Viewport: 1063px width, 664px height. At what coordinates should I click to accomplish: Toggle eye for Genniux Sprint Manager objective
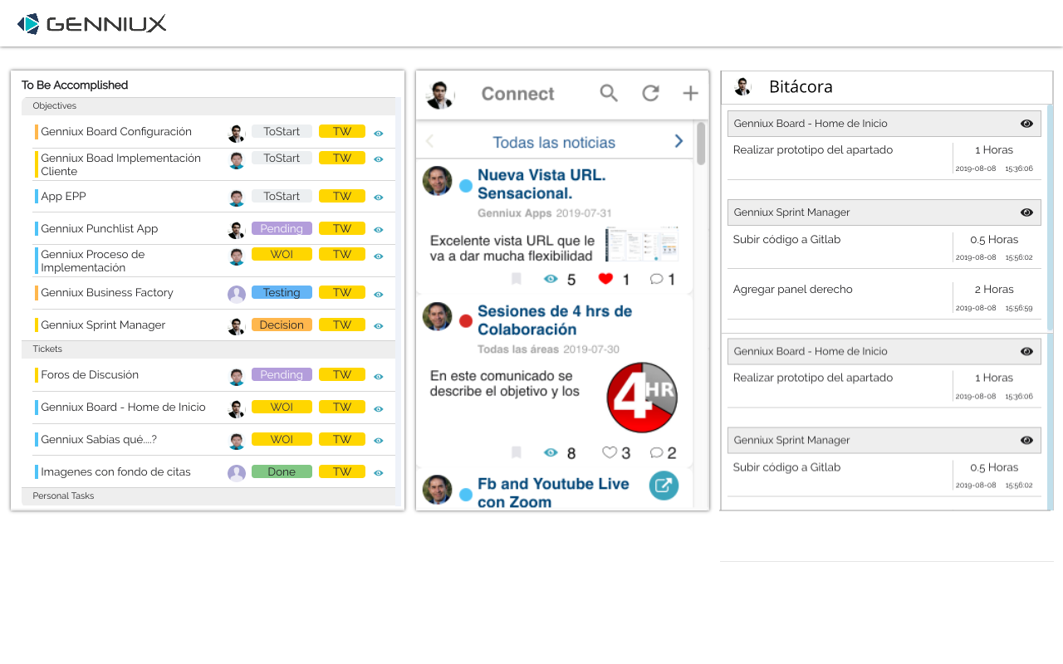click(x=379, y=326)
